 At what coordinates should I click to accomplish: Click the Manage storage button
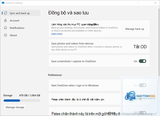[x=15, y=107]
